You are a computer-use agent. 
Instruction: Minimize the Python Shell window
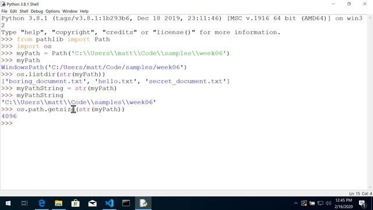coord(333,4)
